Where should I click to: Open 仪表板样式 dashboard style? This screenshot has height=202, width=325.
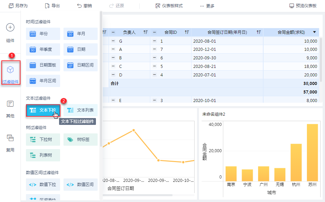169,6
